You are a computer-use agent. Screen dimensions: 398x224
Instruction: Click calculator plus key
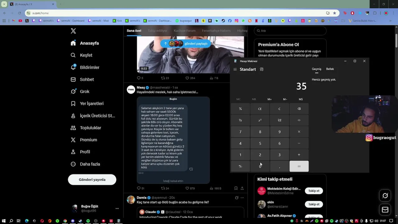tap(299, 155)
